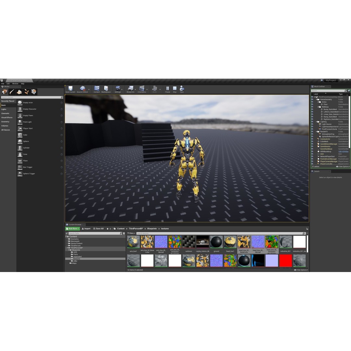Toggle visibility eye for Light Source
This screenshot has width=351, height=351.
[x=312, y=124]
